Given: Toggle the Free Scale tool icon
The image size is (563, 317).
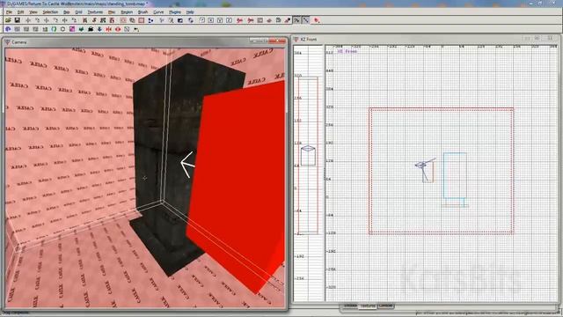Looking at the screenshot, I should [202, 20].
